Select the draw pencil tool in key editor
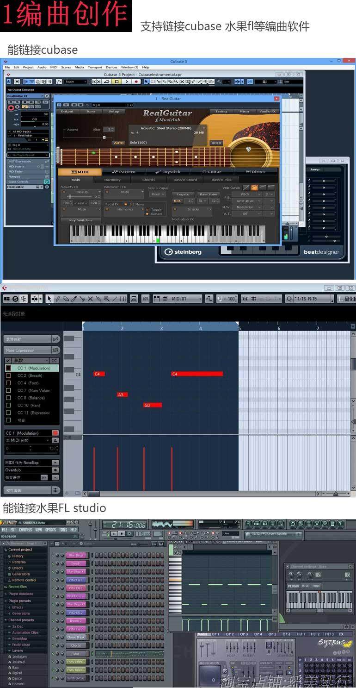The image size is (356, 688). 58,299
